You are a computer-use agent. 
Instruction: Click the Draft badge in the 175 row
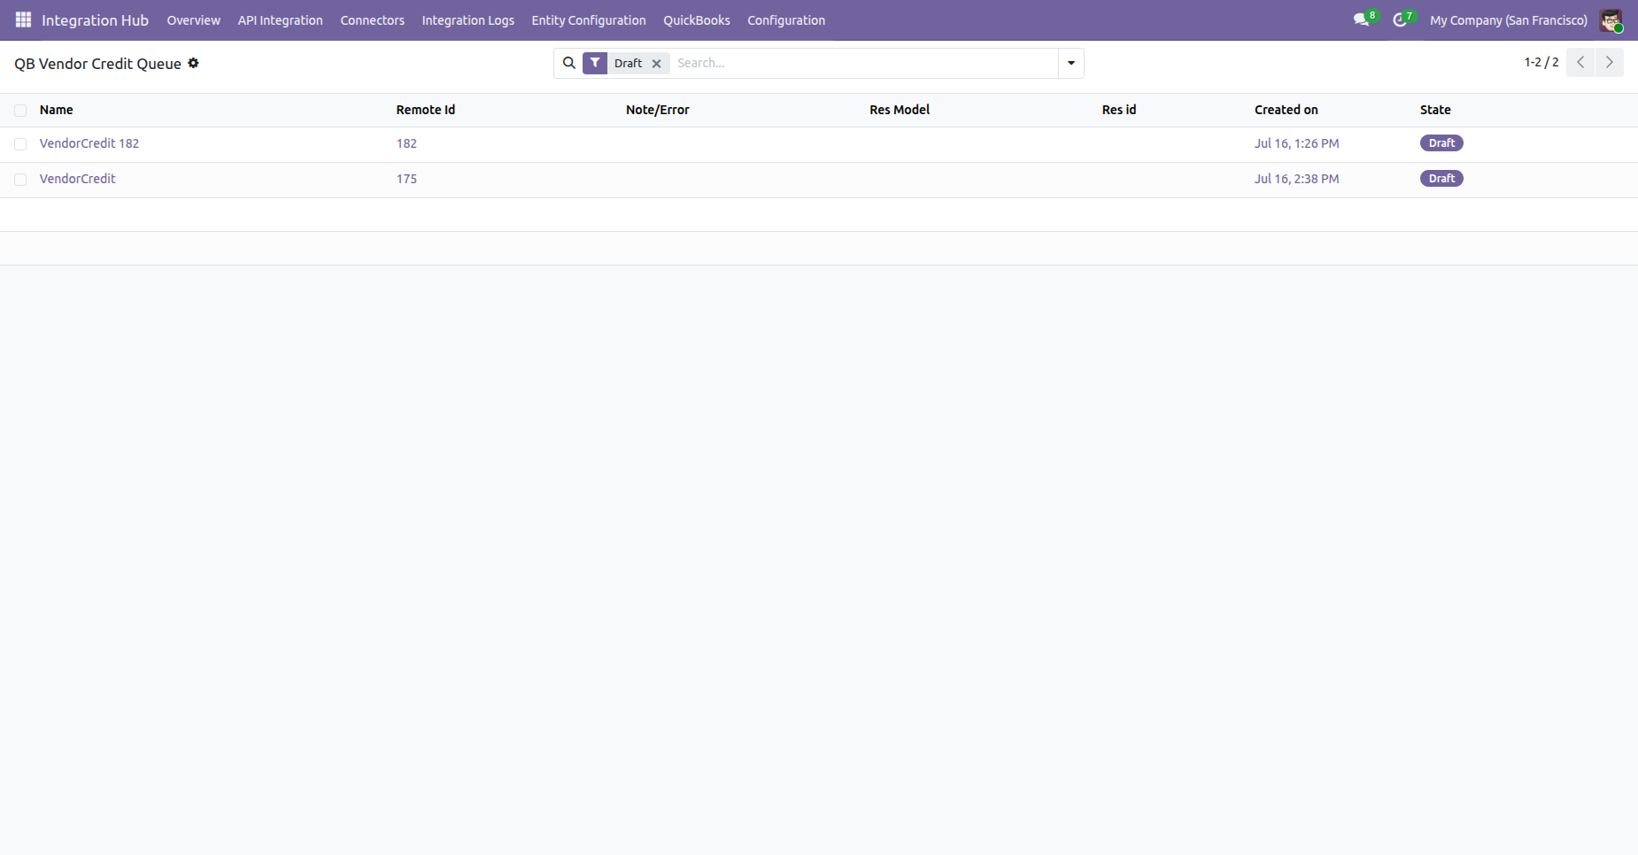pos(1441,179)
